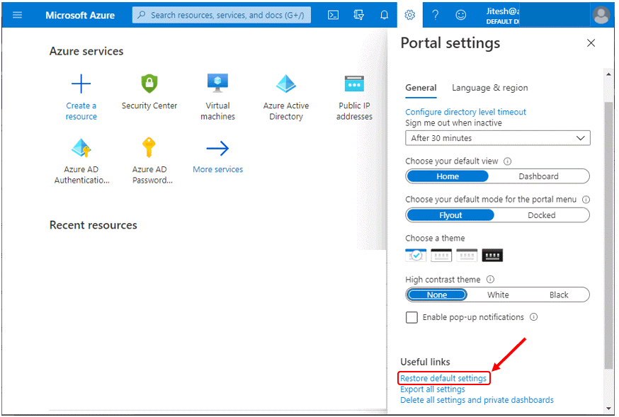Click the info icon beside pop-up notifications
This screenshot has width=619, height=417.
[534, 316]
